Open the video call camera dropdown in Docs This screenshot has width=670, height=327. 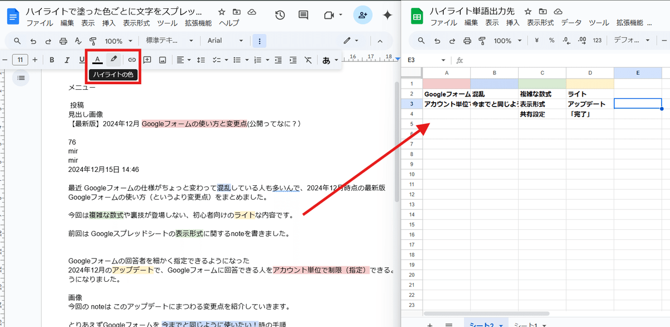tap(332, 16)
